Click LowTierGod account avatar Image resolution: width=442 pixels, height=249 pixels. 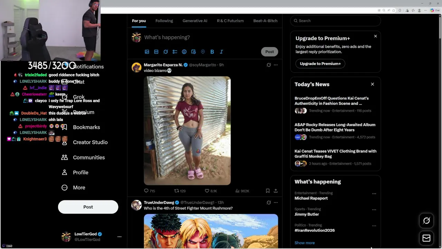pyautogui.click(x=66, y=237)
